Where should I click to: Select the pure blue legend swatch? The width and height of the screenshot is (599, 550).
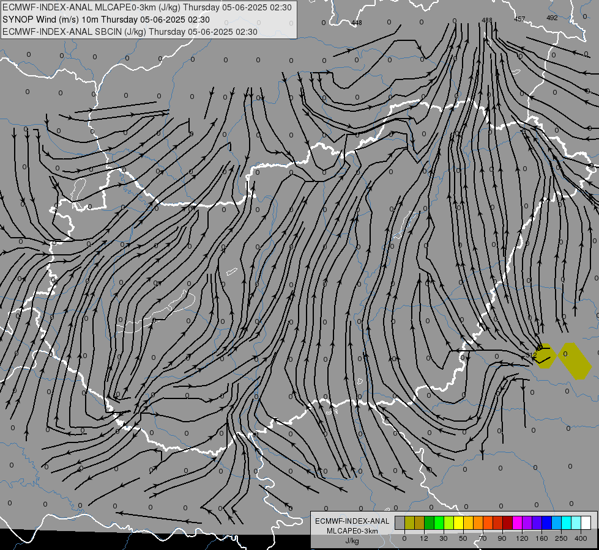pos(546,522)
